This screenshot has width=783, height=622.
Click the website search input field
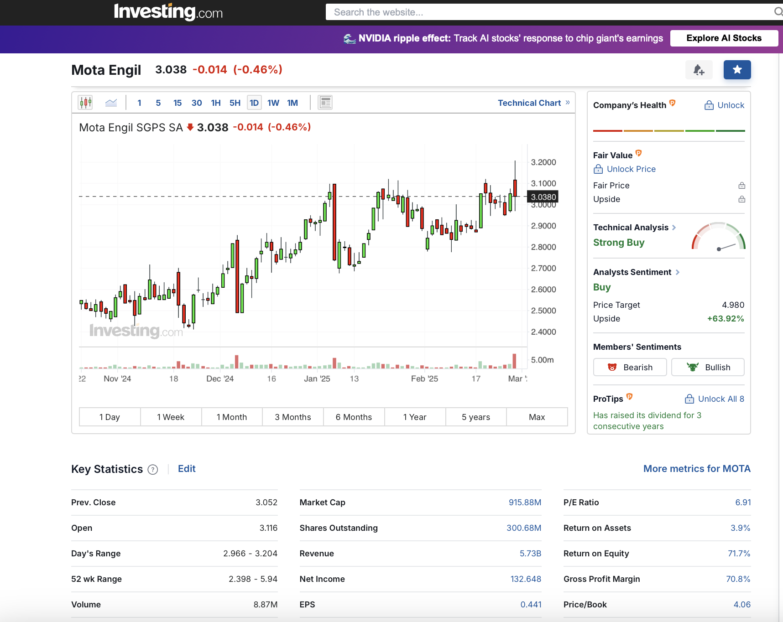point(548,12)
